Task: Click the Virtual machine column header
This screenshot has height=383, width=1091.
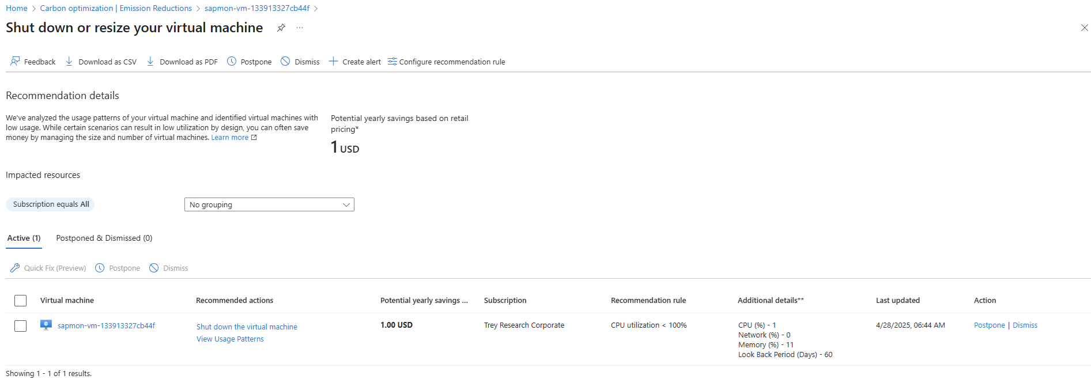Action: [x=67, y=300]
